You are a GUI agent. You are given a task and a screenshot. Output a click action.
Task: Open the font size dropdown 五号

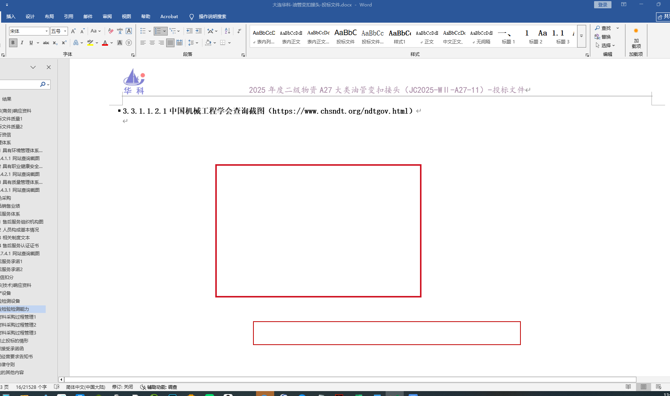tap(59, 31)
